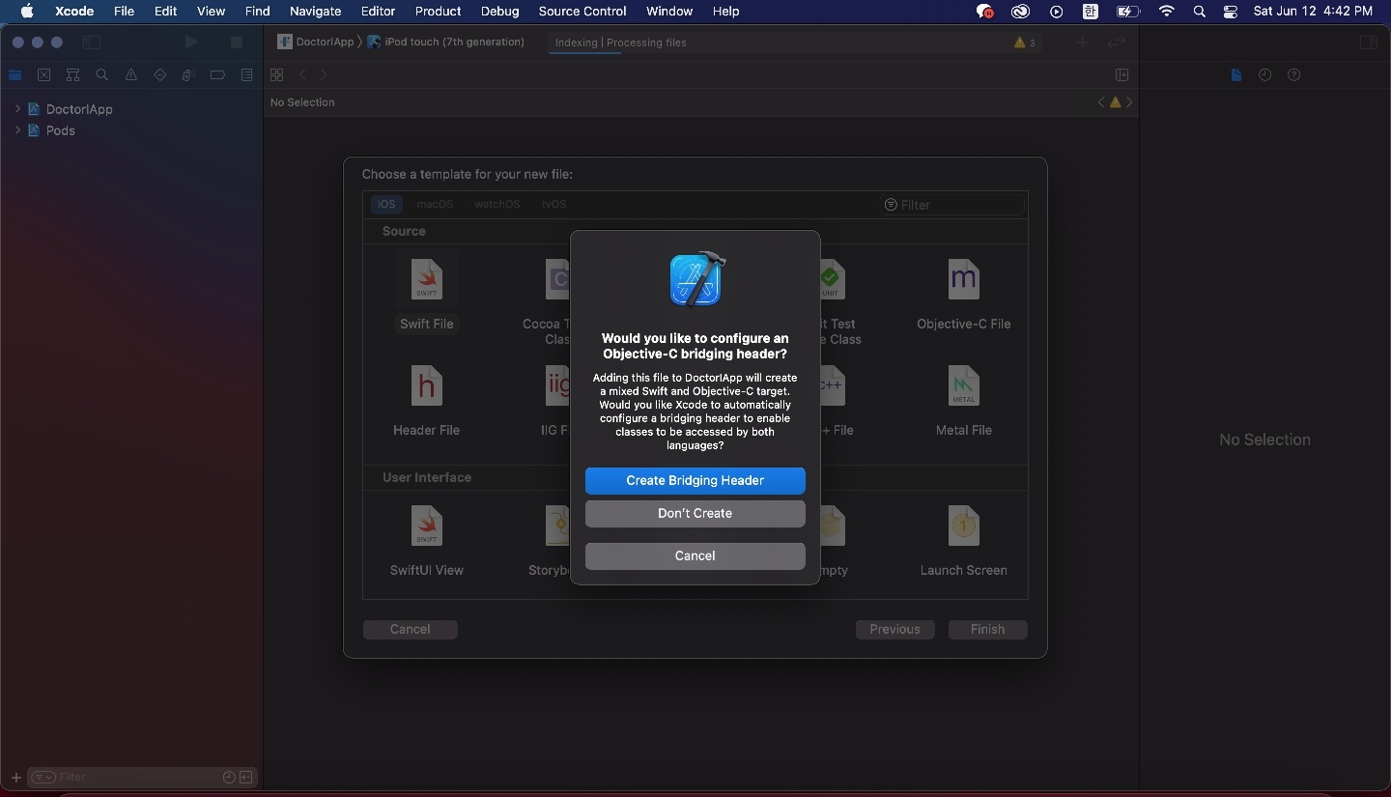The image size is (1391, 797).
Task: Open the Apple menu
Action: click(x=27, y=12)
